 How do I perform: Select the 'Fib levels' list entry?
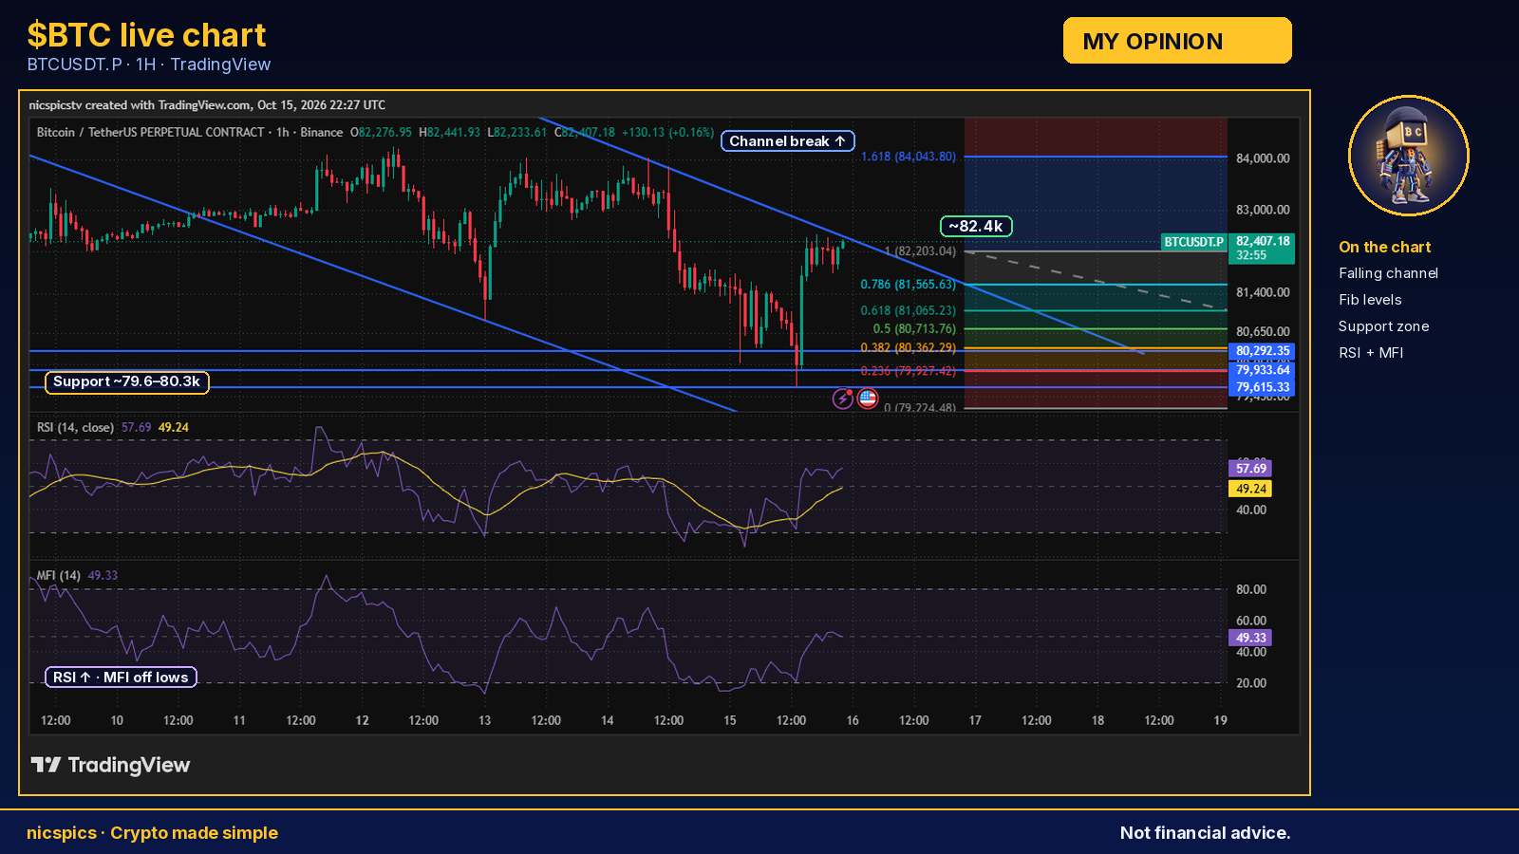(1370, 300)
